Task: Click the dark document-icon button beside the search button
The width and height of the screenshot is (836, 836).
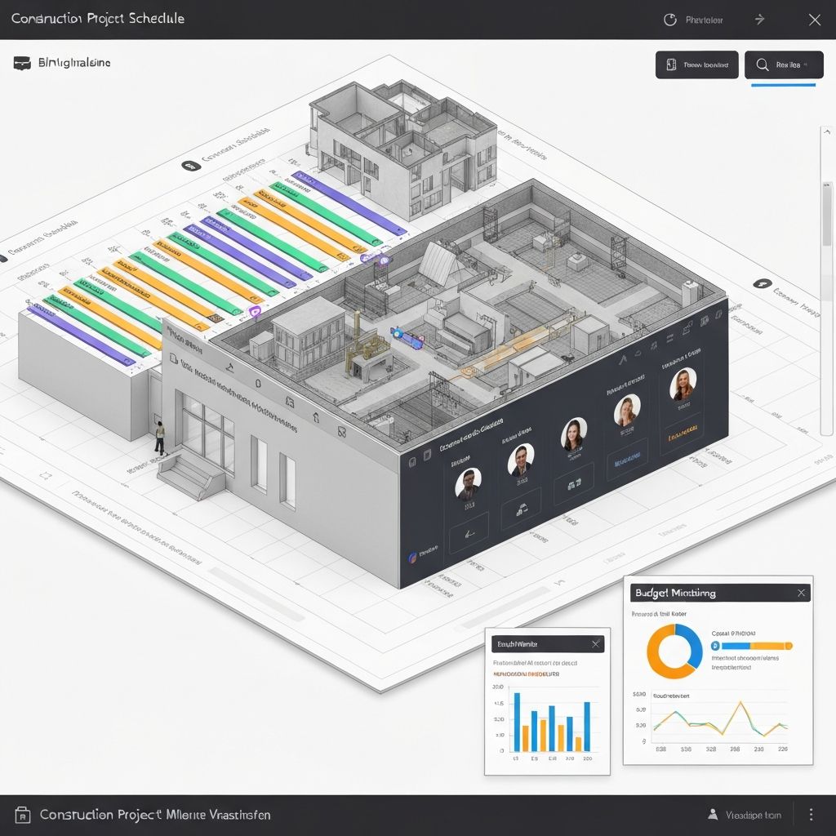Action: (x=696, y=65)
